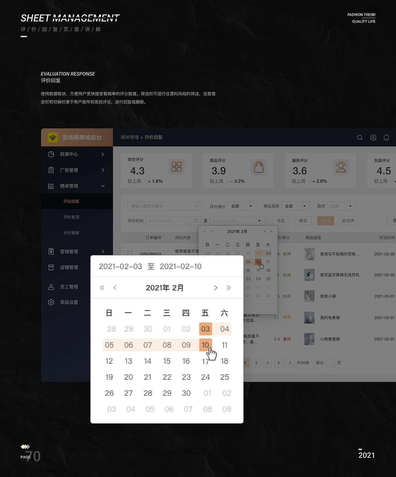Click next month arrow in small calendar
The height and width of the screenshot is (477, 396).
pyautogui.click(x=264, y=232)
